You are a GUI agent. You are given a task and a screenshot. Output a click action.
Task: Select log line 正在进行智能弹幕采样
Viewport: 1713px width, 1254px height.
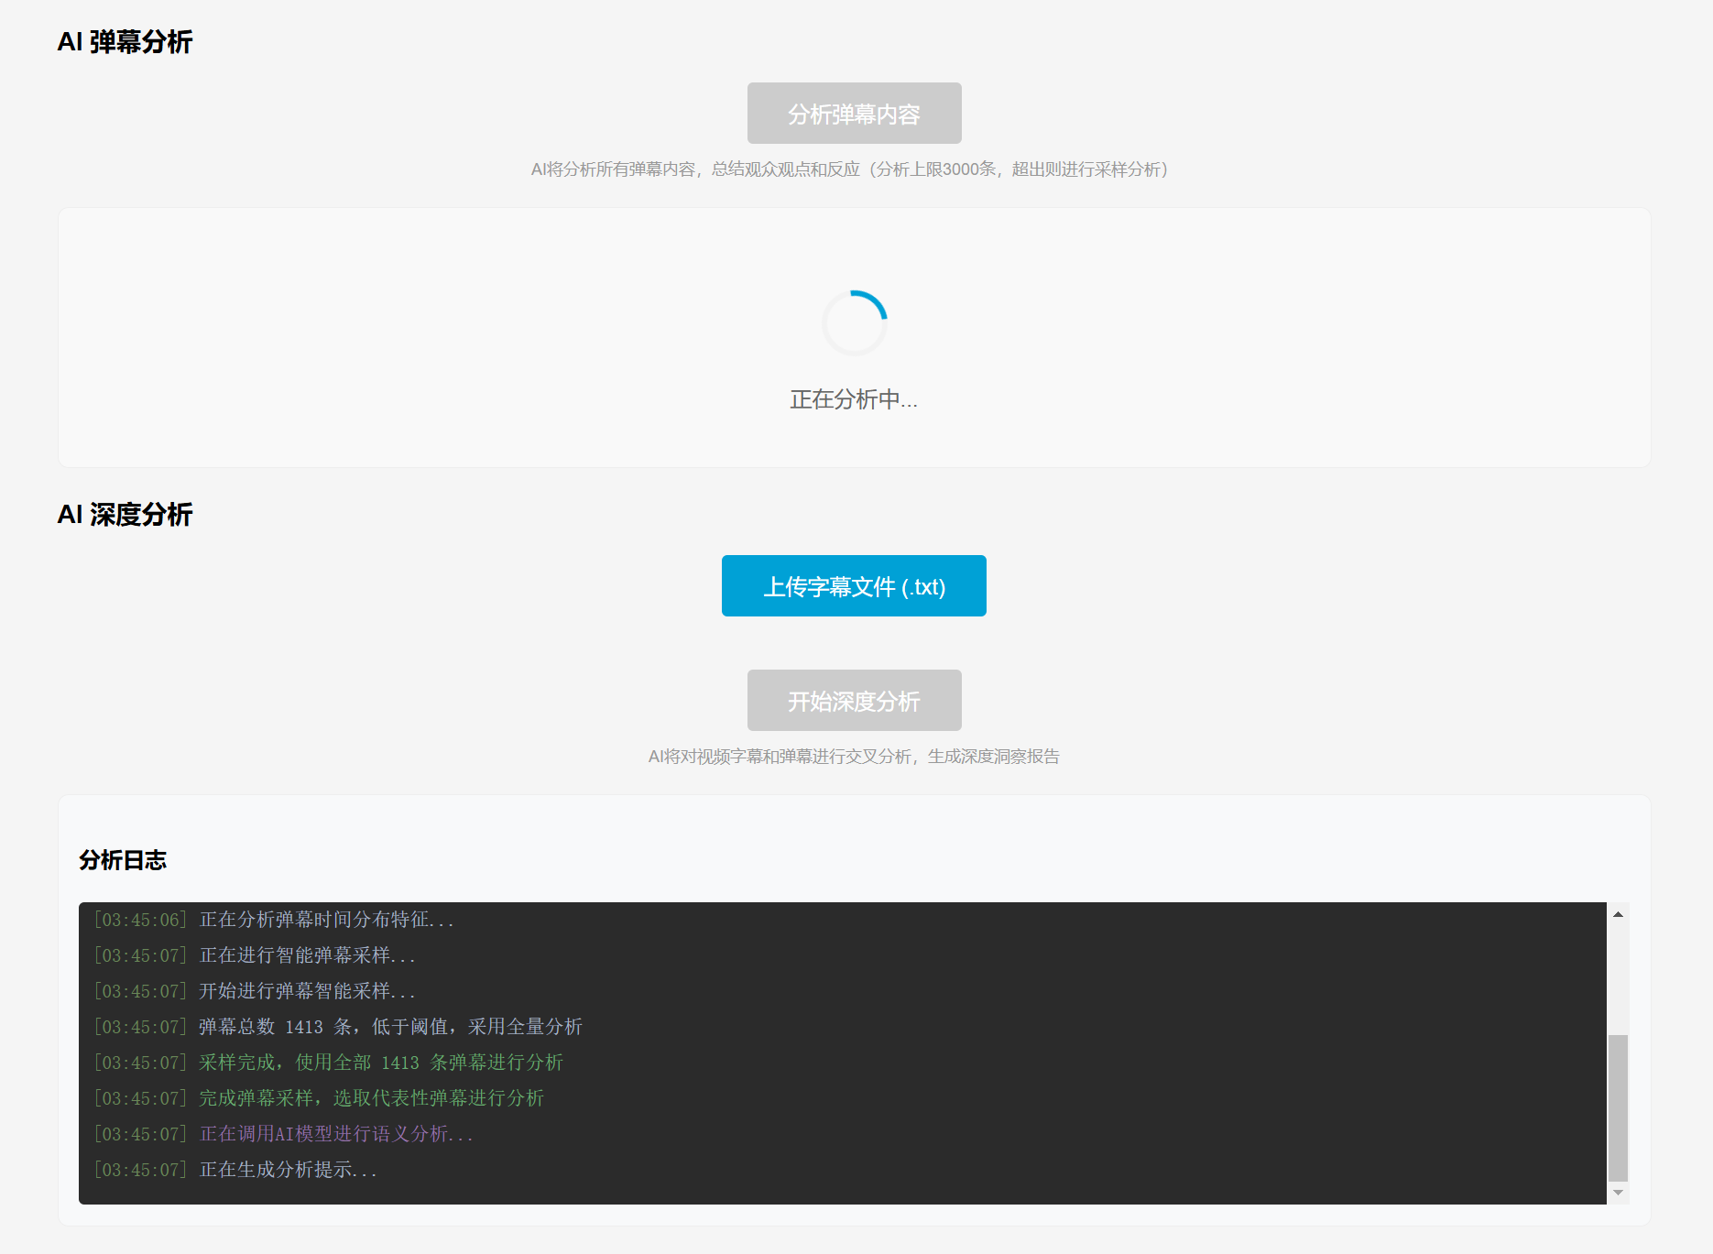pos(307,955)
